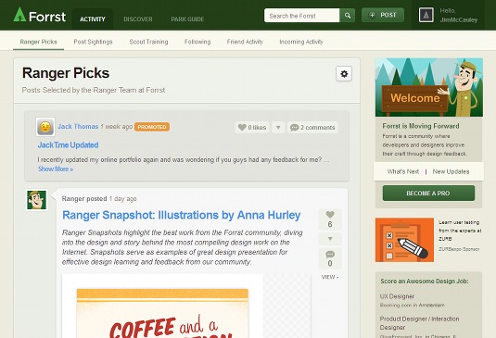
Task: Open Incoming Activity tab
Action: click(x=301, y=42)
